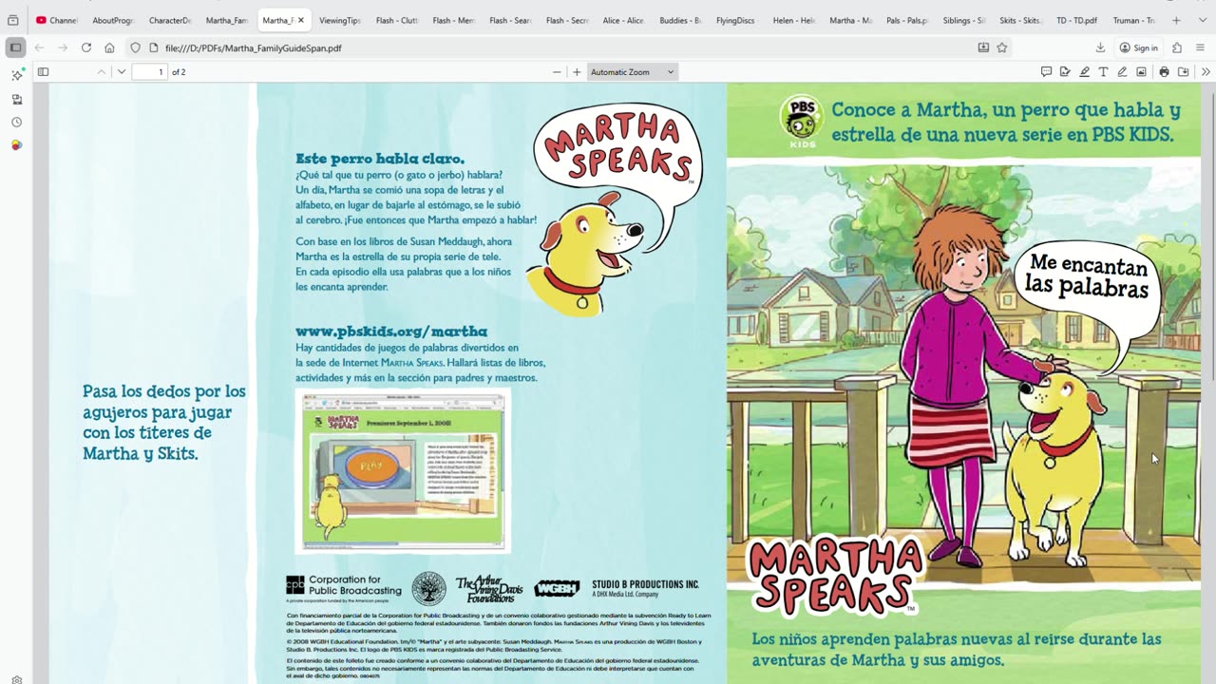The height and width of the screenshot is (684, 1216).
Task: Switch to the Truman tab
Action: click(1133, 20)
